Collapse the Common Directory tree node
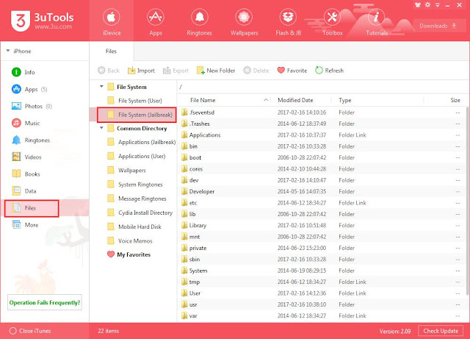 pyautogui.click(x=101, y=128)
